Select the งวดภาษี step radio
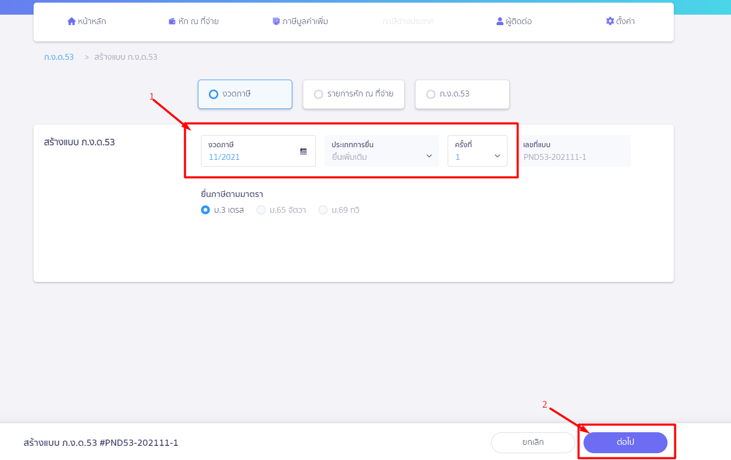Image resolution: width=731 pixels, height=460 pixels. pyautogui.click(x=214, y=94)
